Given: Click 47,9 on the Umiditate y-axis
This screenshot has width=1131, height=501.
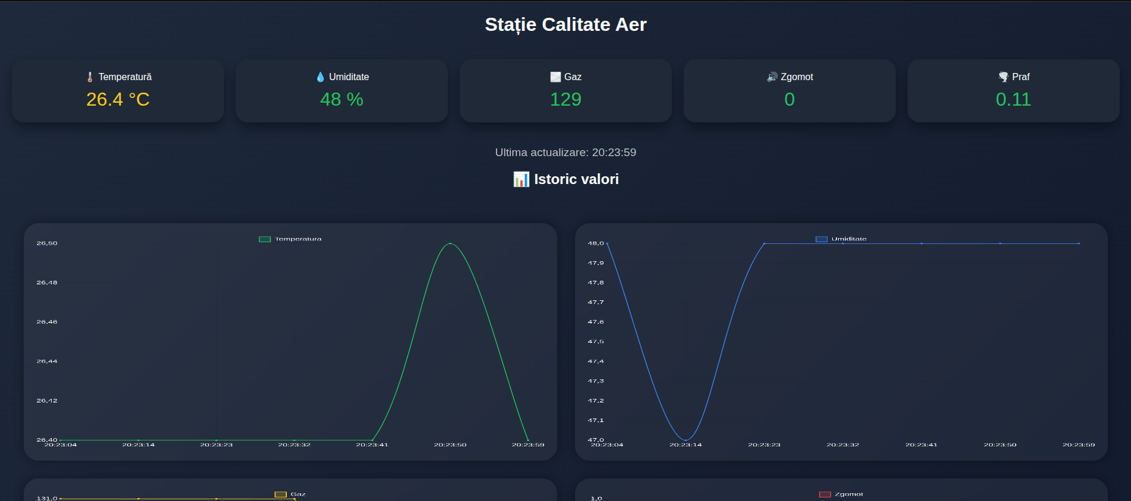Looking at the screenshot, I should pos(596,263).
